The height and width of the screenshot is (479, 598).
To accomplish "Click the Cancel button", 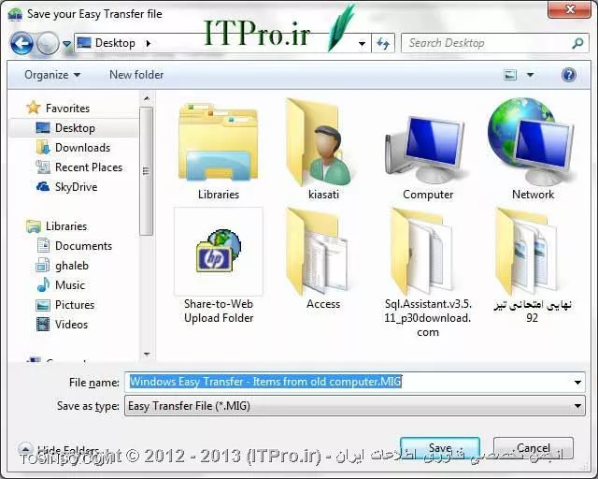I will 534,448.
